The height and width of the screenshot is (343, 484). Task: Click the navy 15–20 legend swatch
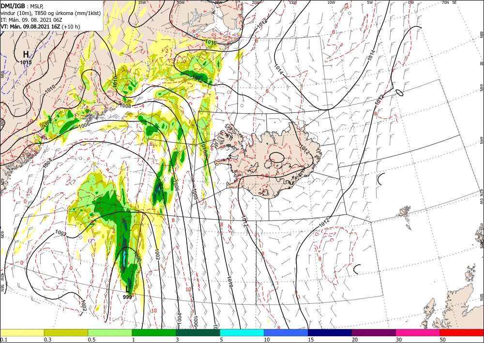(330, 332)
